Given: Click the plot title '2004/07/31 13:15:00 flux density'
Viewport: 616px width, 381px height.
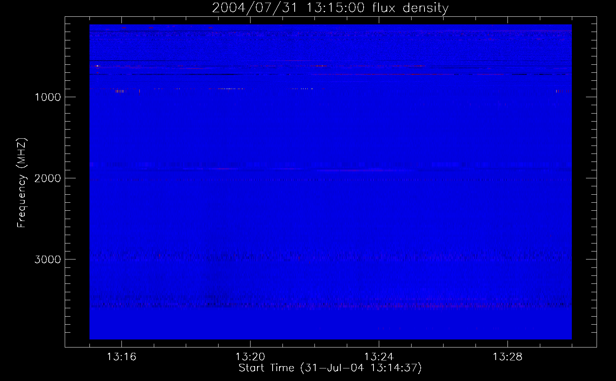Looking at the screenshot, I should coord(330,8).
